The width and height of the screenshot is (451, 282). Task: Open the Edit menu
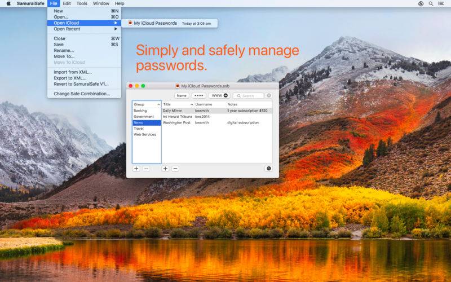67,3
